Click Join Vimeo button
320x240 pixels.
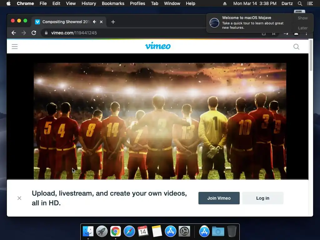pos(219,198)
